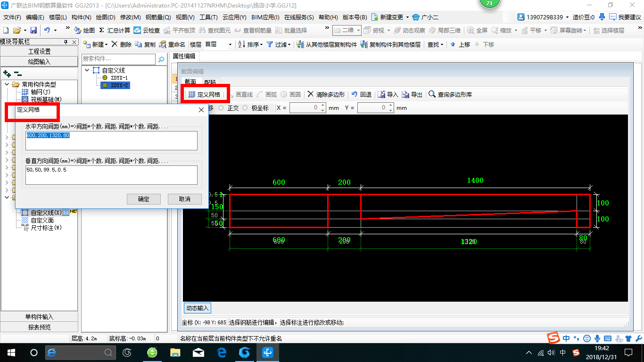Click 报表预览 navigation button
644x362 pixels.
point(40,327)
